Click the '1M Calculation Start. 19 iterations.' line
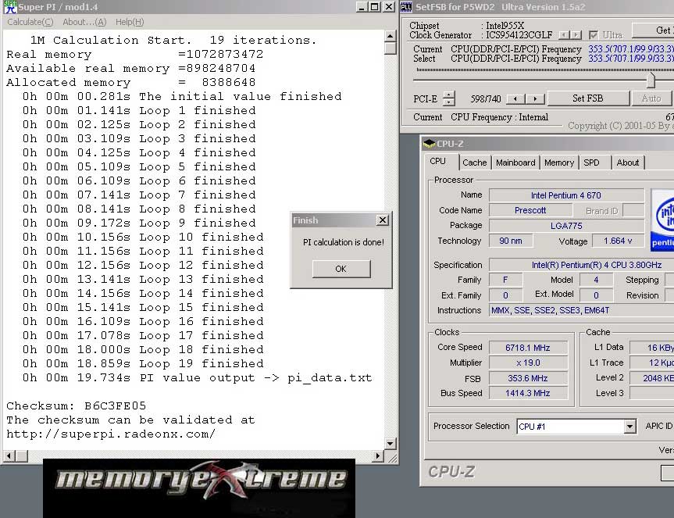This screenshot has width=674, height=518. (x=173, y=40)
